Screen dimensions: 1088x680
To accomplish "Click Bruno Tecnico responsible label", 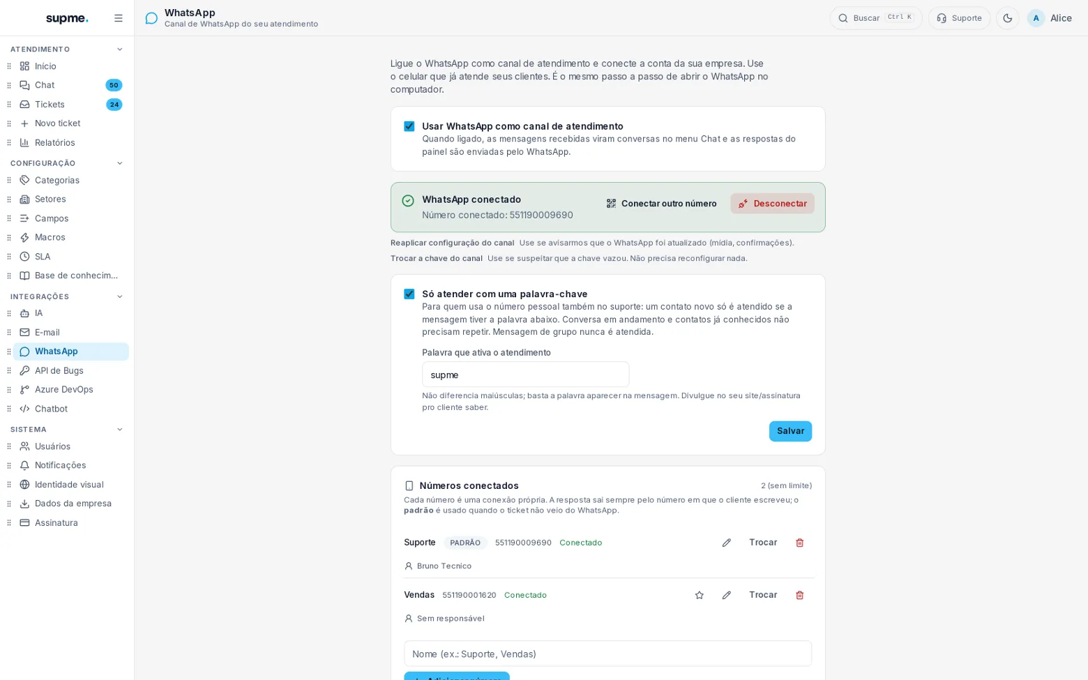I will [x=444, y=566].
